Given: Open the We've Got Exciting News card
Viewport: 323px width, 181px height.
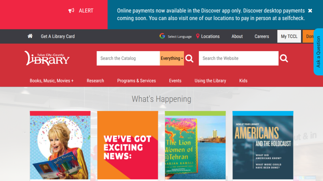Looking at the screenshot, I should click(x=128, y=146).
